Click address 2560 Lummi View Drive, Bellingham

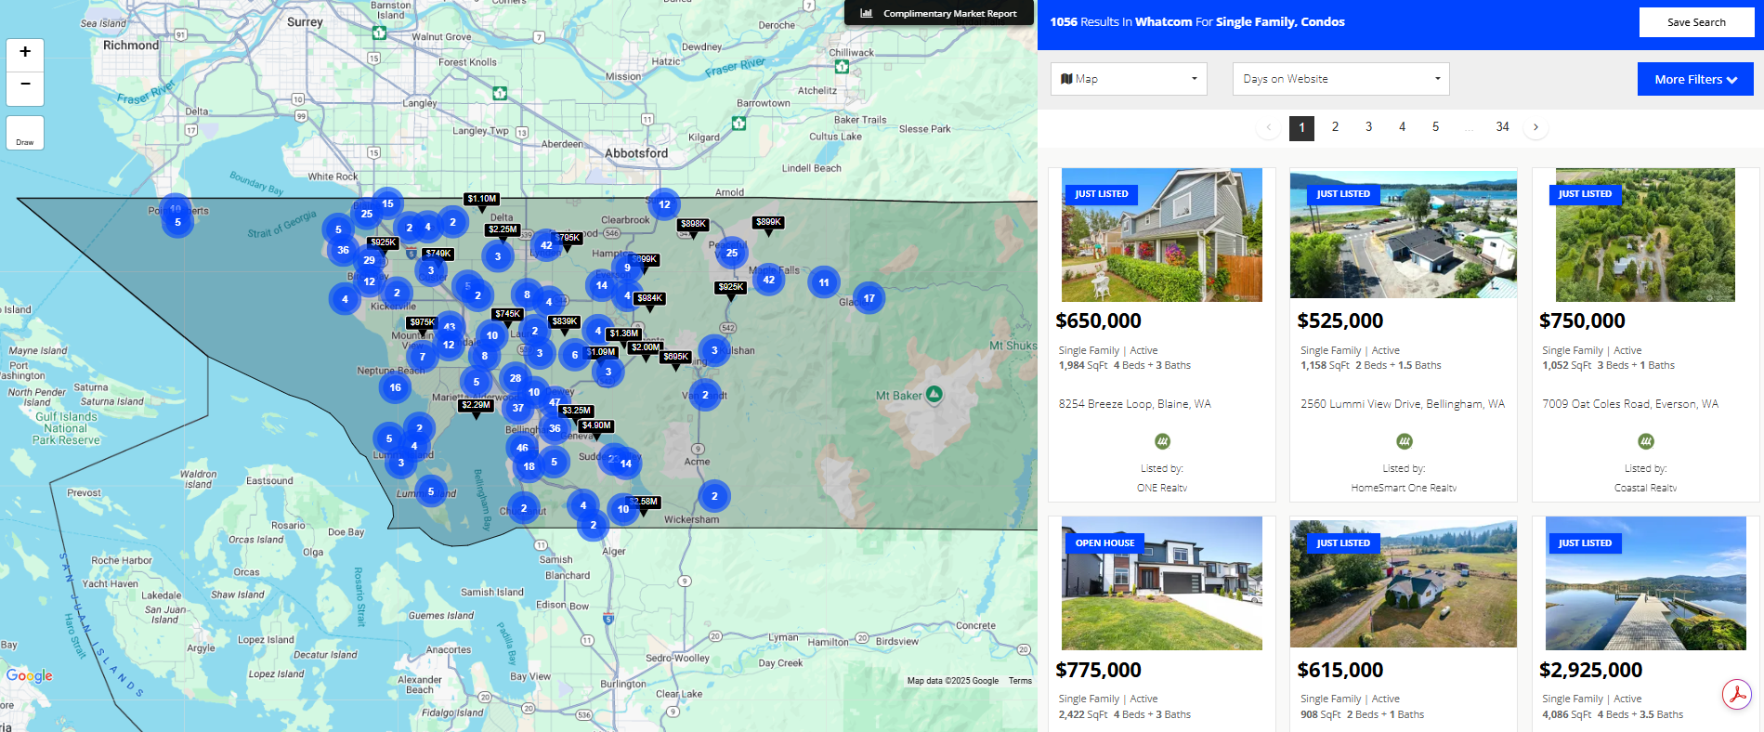(1403, 404)
